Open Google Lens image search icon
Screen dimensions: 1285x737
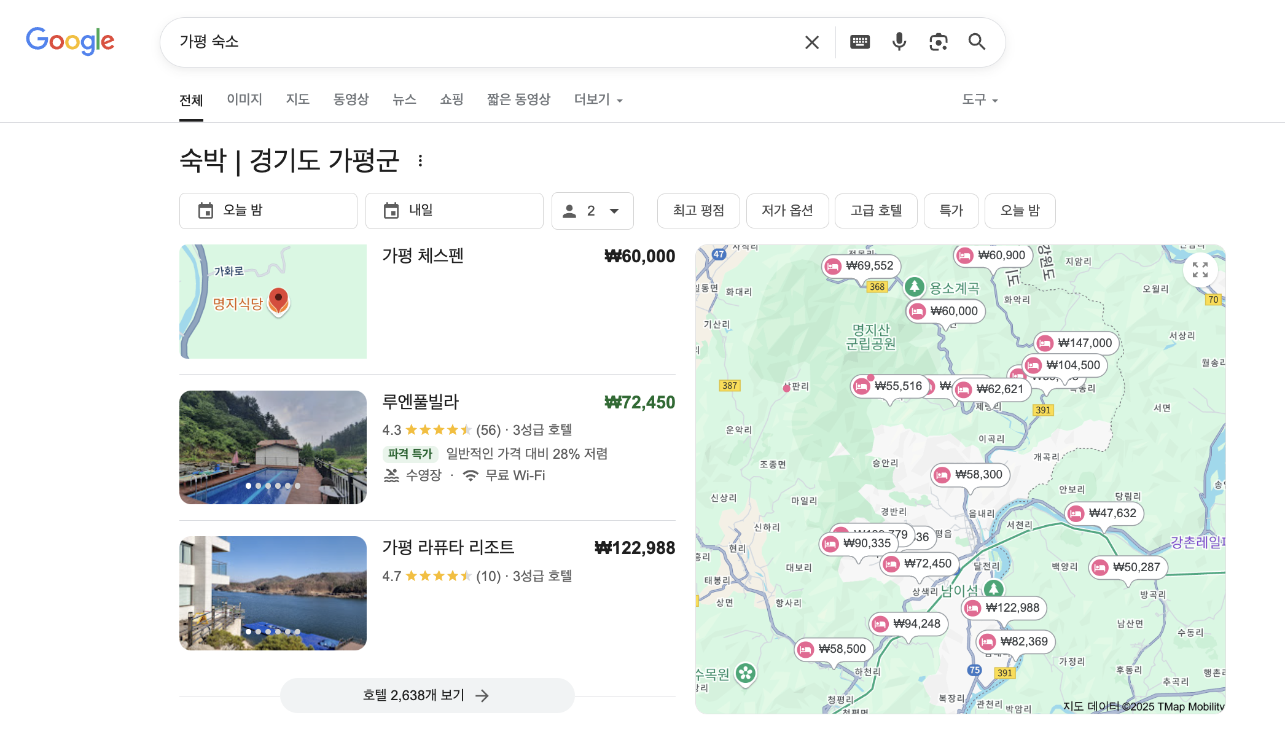click(x=938, y=42)
